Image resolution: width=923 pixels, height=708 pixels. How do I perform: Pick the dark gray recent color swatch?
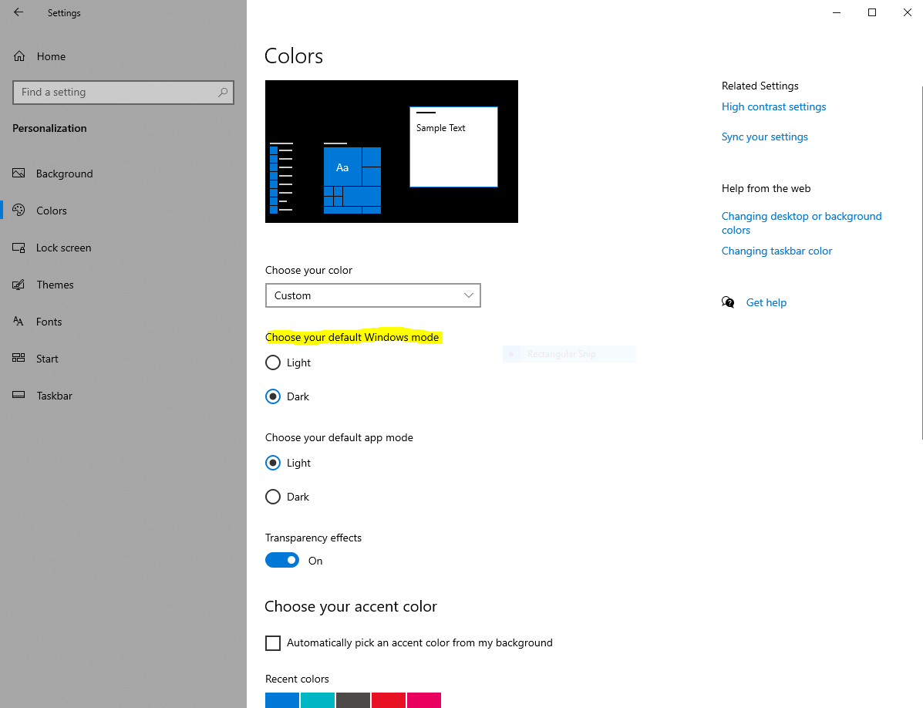coord(353,700)
